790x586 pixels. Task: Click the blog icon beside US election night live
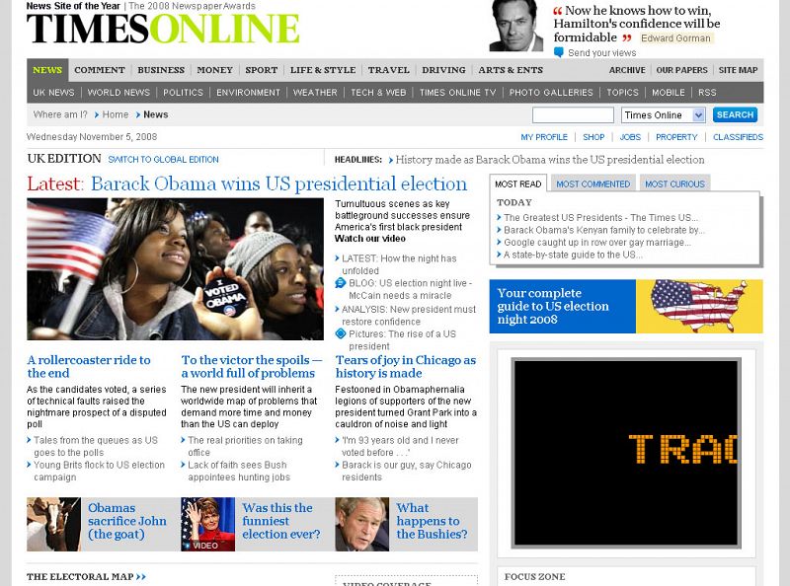click(341, 283)
